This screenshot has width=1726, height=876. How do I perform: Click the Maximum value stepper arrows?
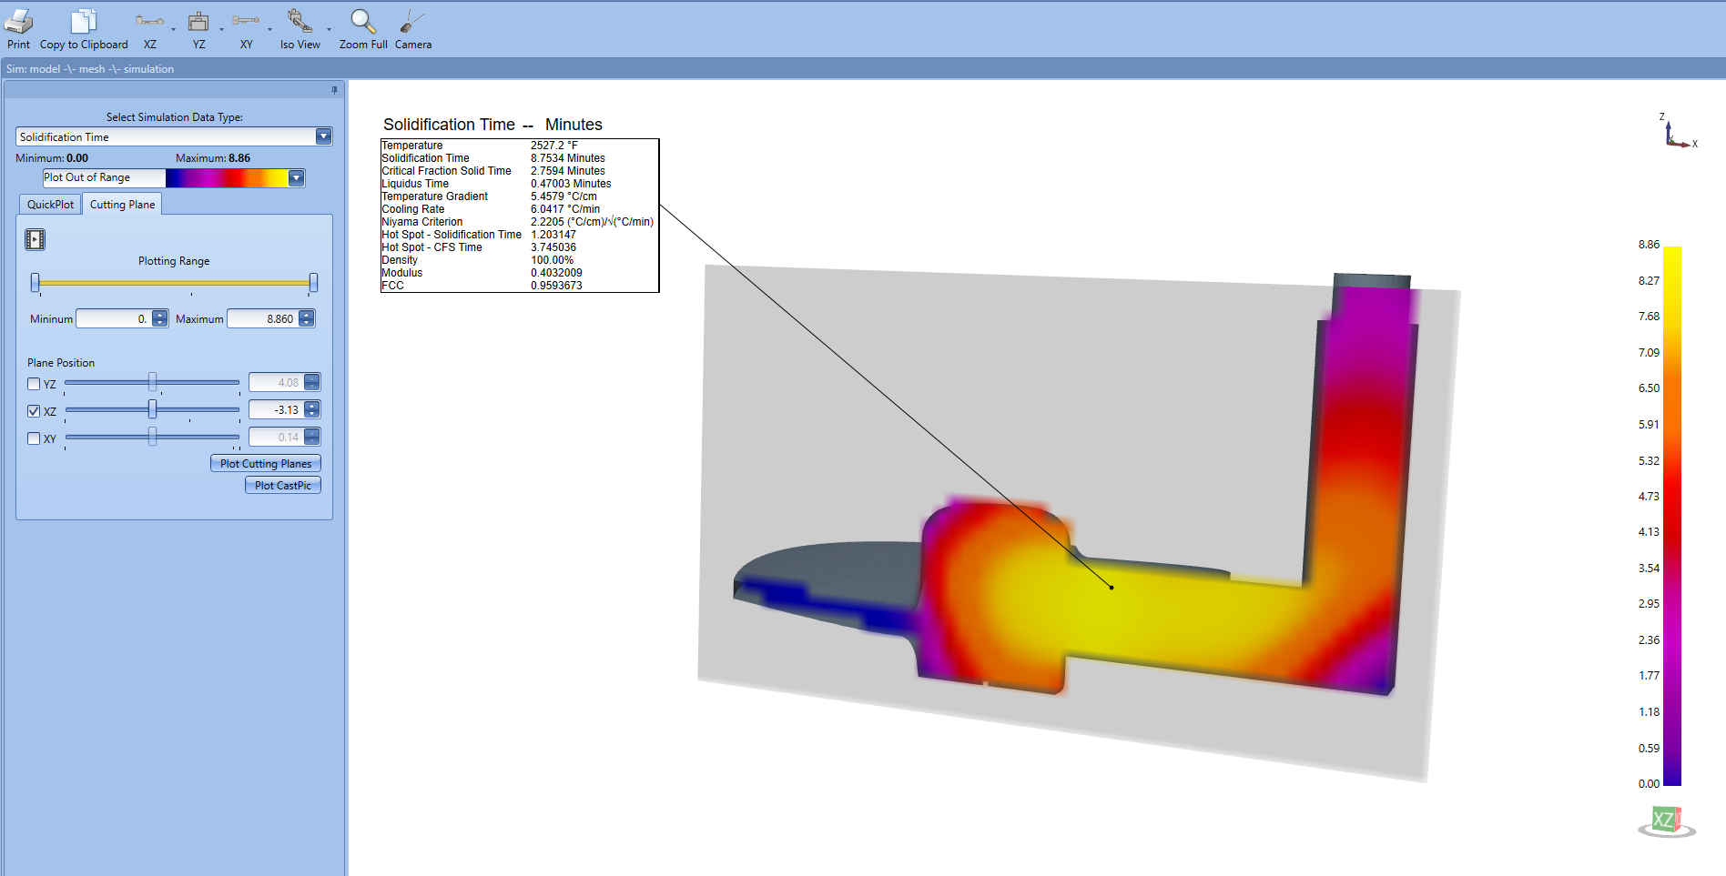(x=307, y=318)
